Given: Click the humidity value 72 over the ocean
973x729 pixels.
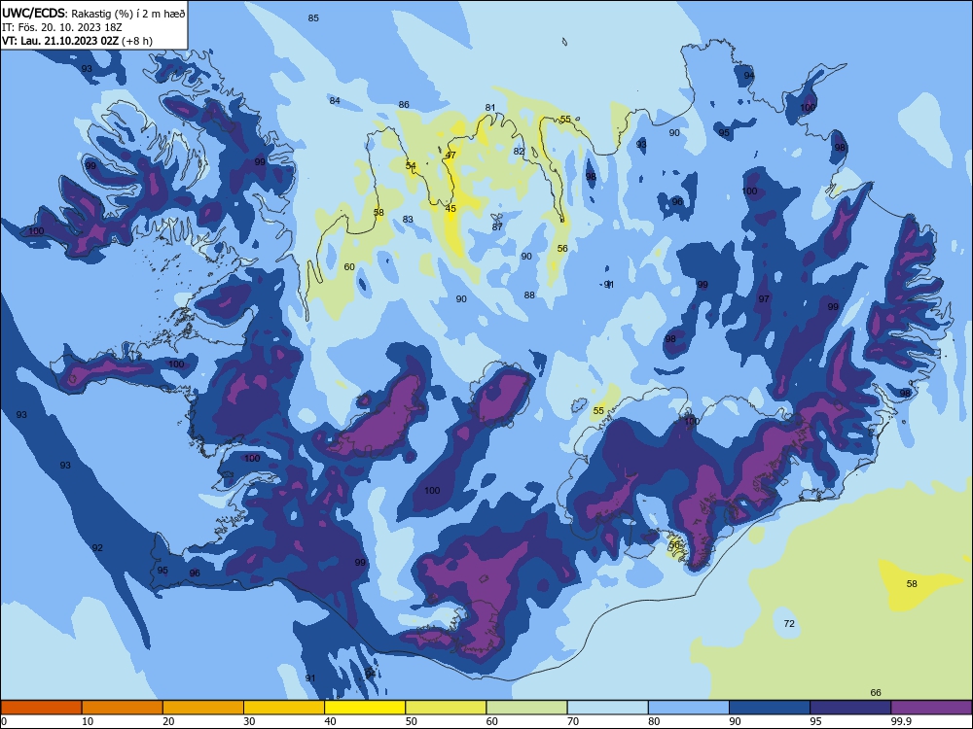Looking at the screenshot, I should (x=789, y=624).
